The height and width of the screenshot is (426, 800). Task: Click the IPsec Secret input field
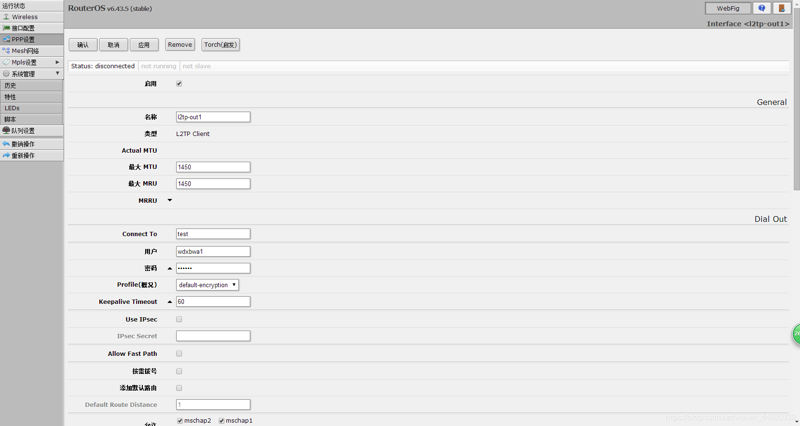tap(213, 336)
